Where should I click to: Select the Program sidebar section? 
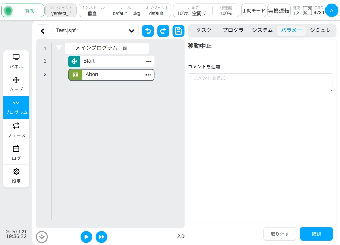[16, 107]
